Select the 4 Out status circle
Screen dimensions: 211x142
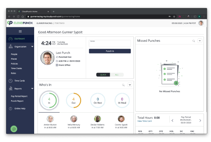point(74,100)
